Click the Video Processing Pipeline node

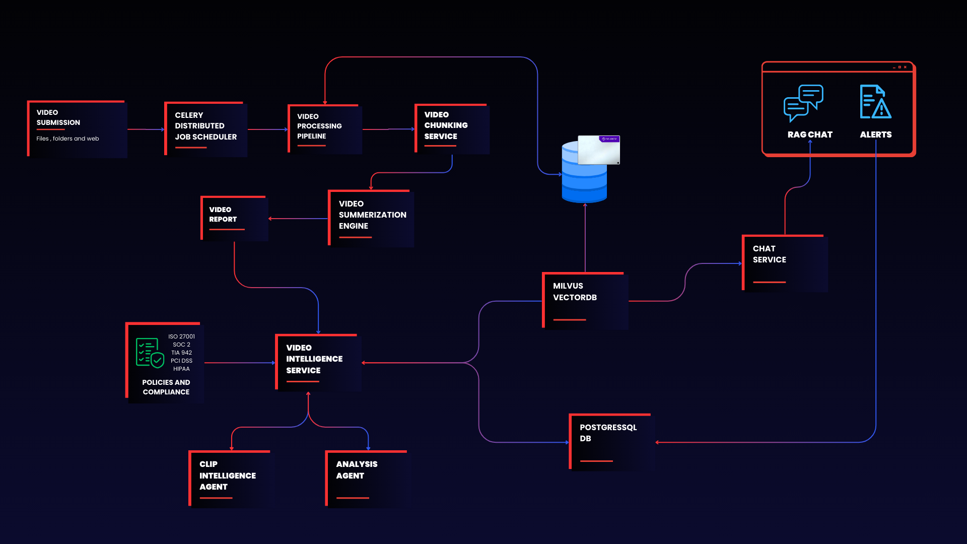(x=324, y=129)
